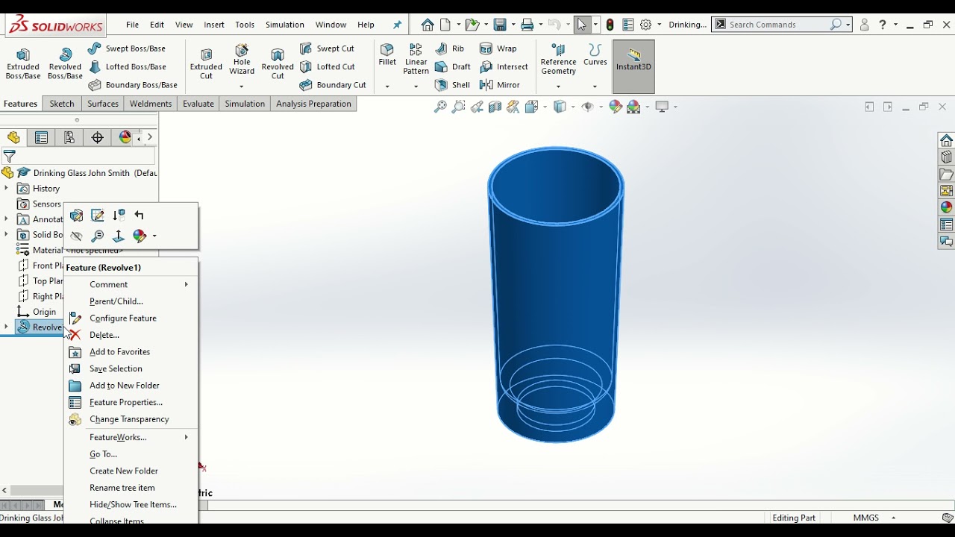
Task: Toggle Hide/Show Items in view toolbar
Action: click(588, 107)
